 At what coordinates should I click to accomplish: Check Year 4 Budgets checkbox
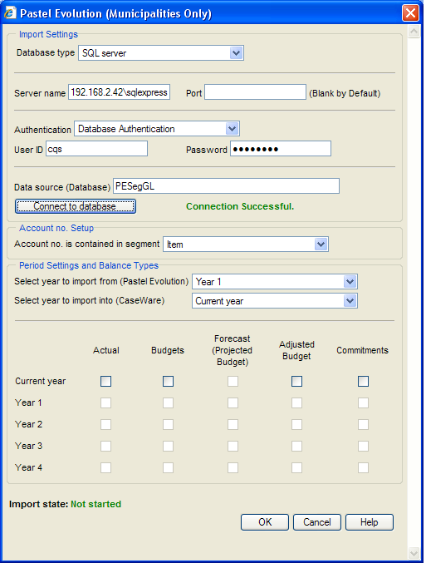pyautogui.click(x=169, y=467)
